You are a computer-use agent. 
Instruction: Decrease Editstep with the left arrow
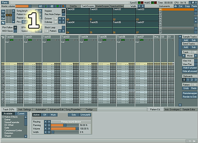60,22
